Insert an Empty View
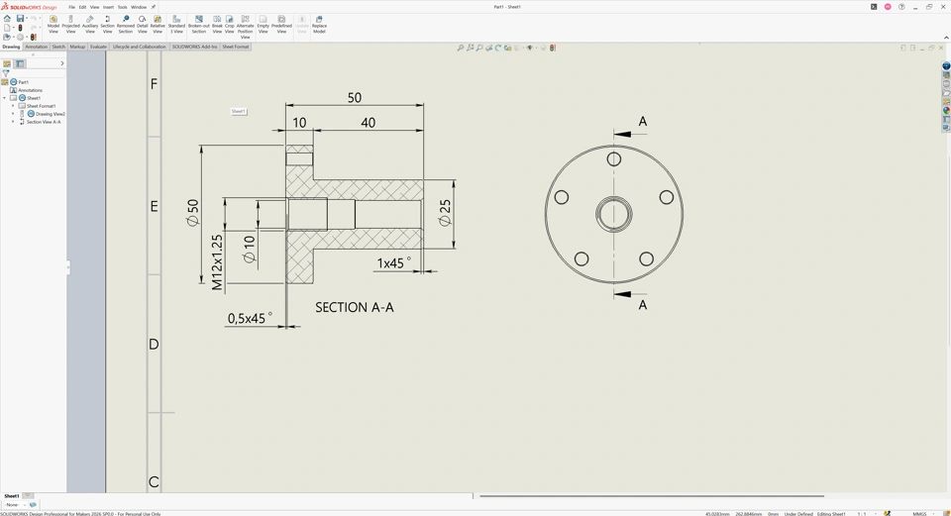The image size is (951, 516). pos(263,25)
